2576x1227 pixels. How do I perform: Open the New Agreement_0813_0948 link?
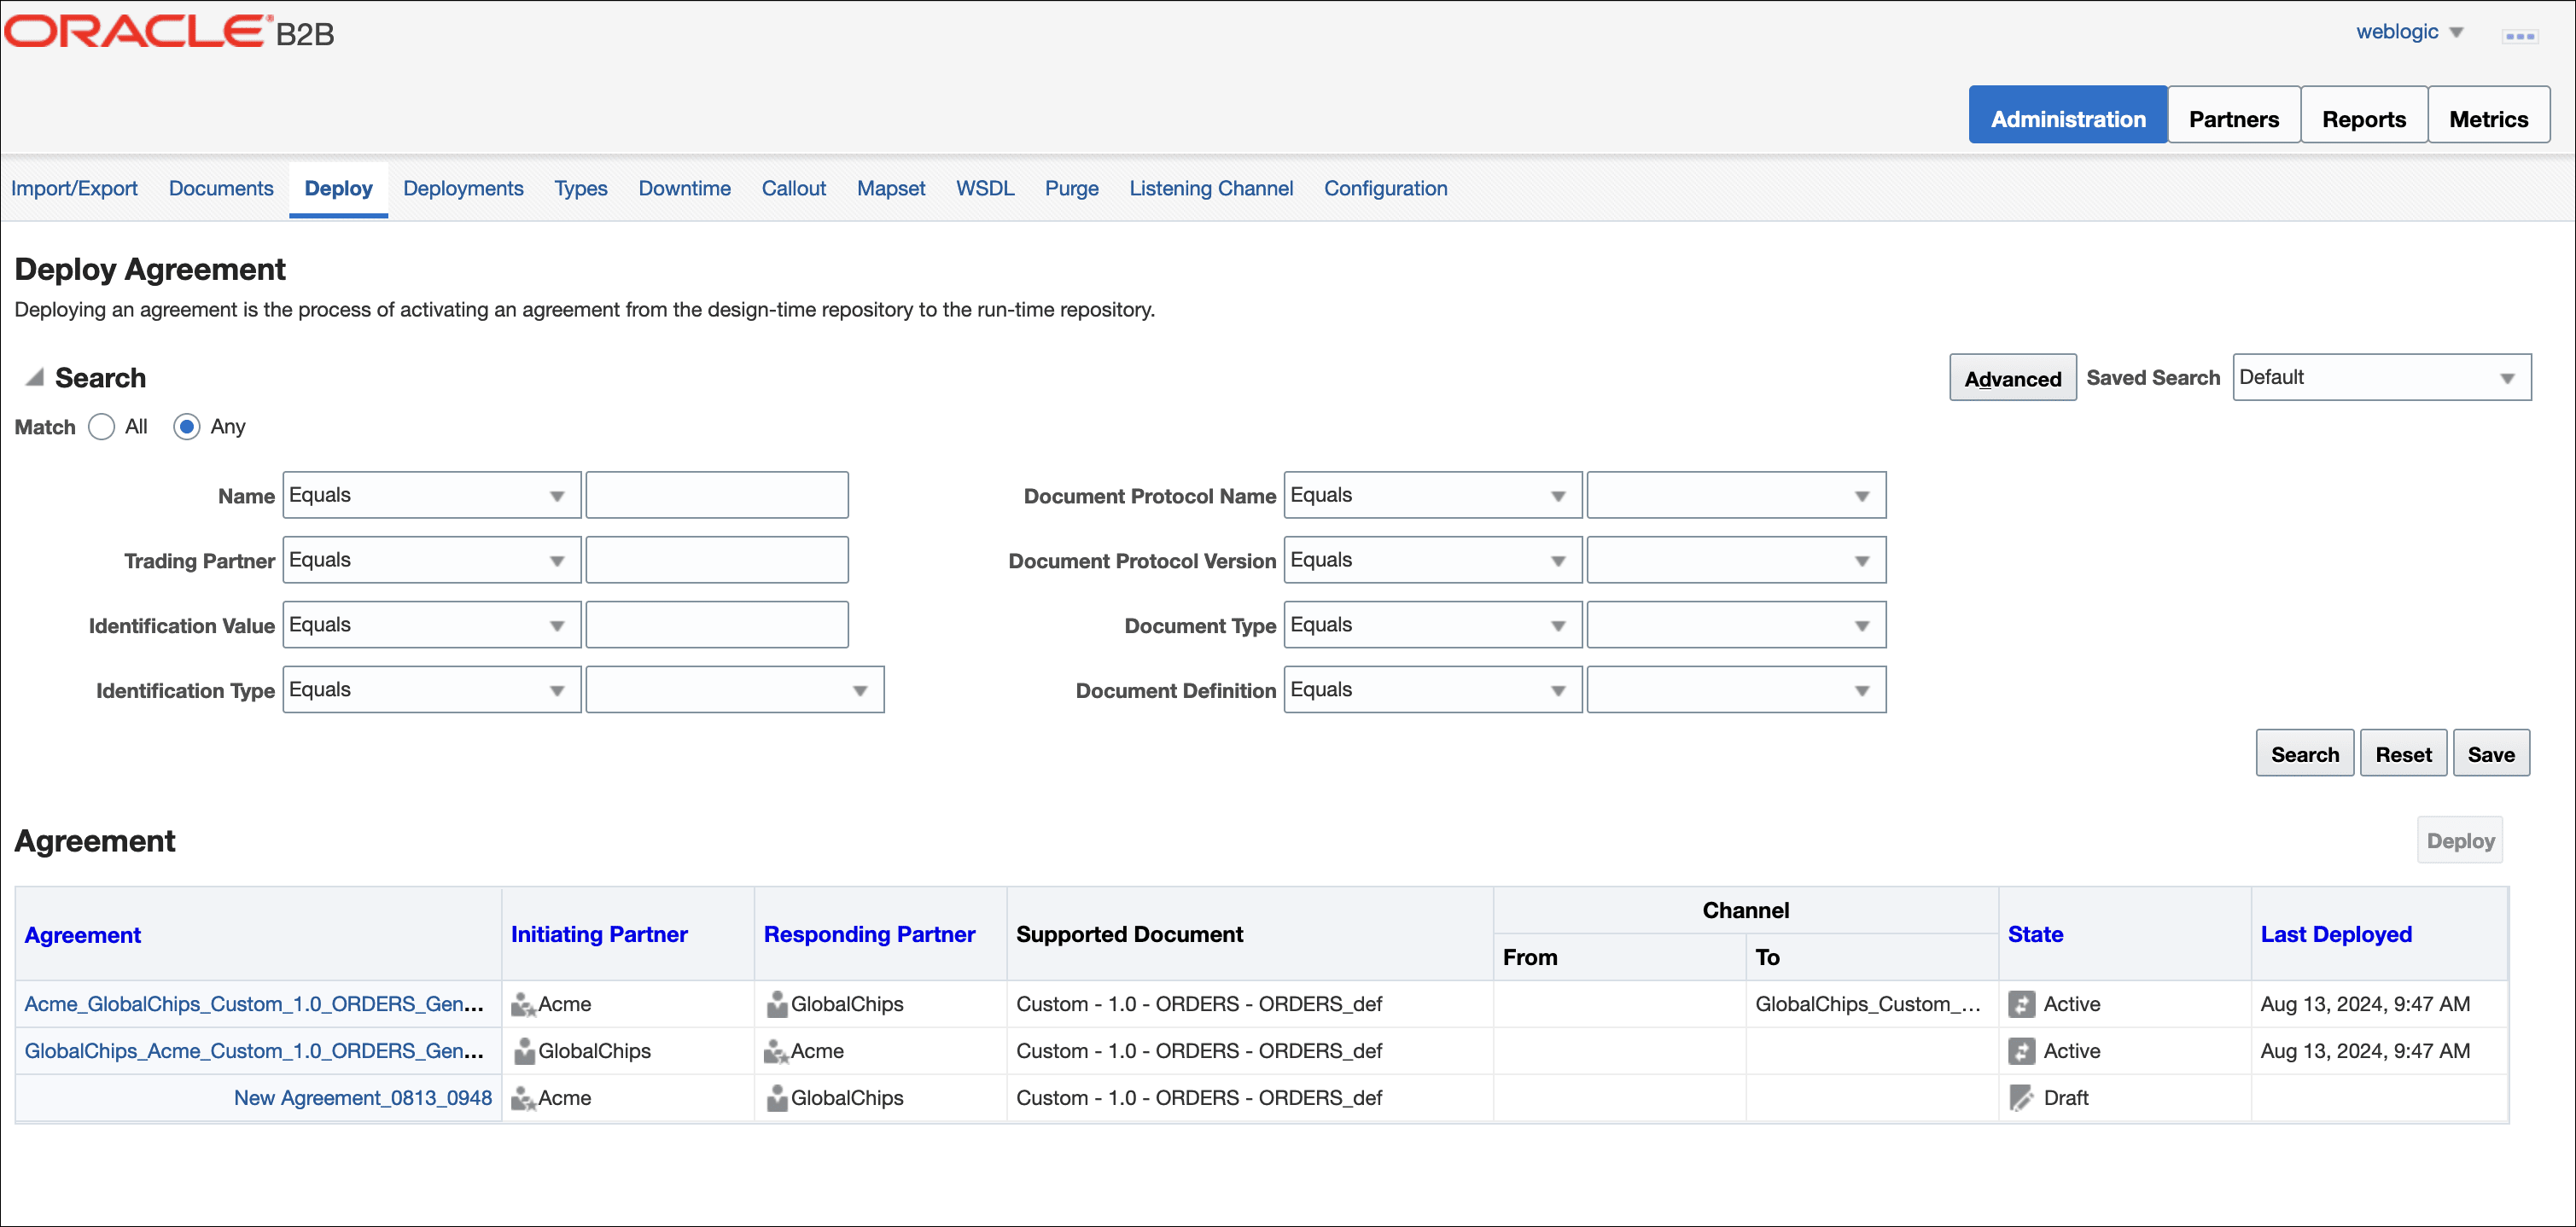coord(362,1098)
